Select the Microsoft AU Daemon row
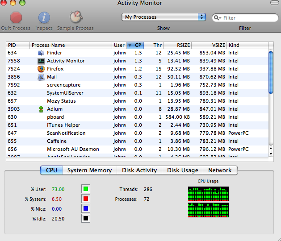 [x=137, y=150]
